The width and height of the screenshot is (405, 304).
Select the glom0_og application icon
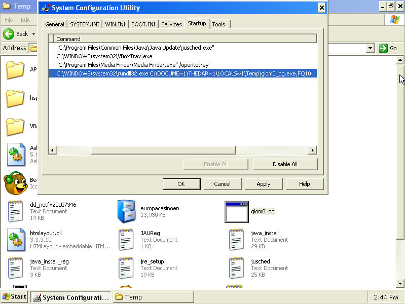tap(237, 212)
